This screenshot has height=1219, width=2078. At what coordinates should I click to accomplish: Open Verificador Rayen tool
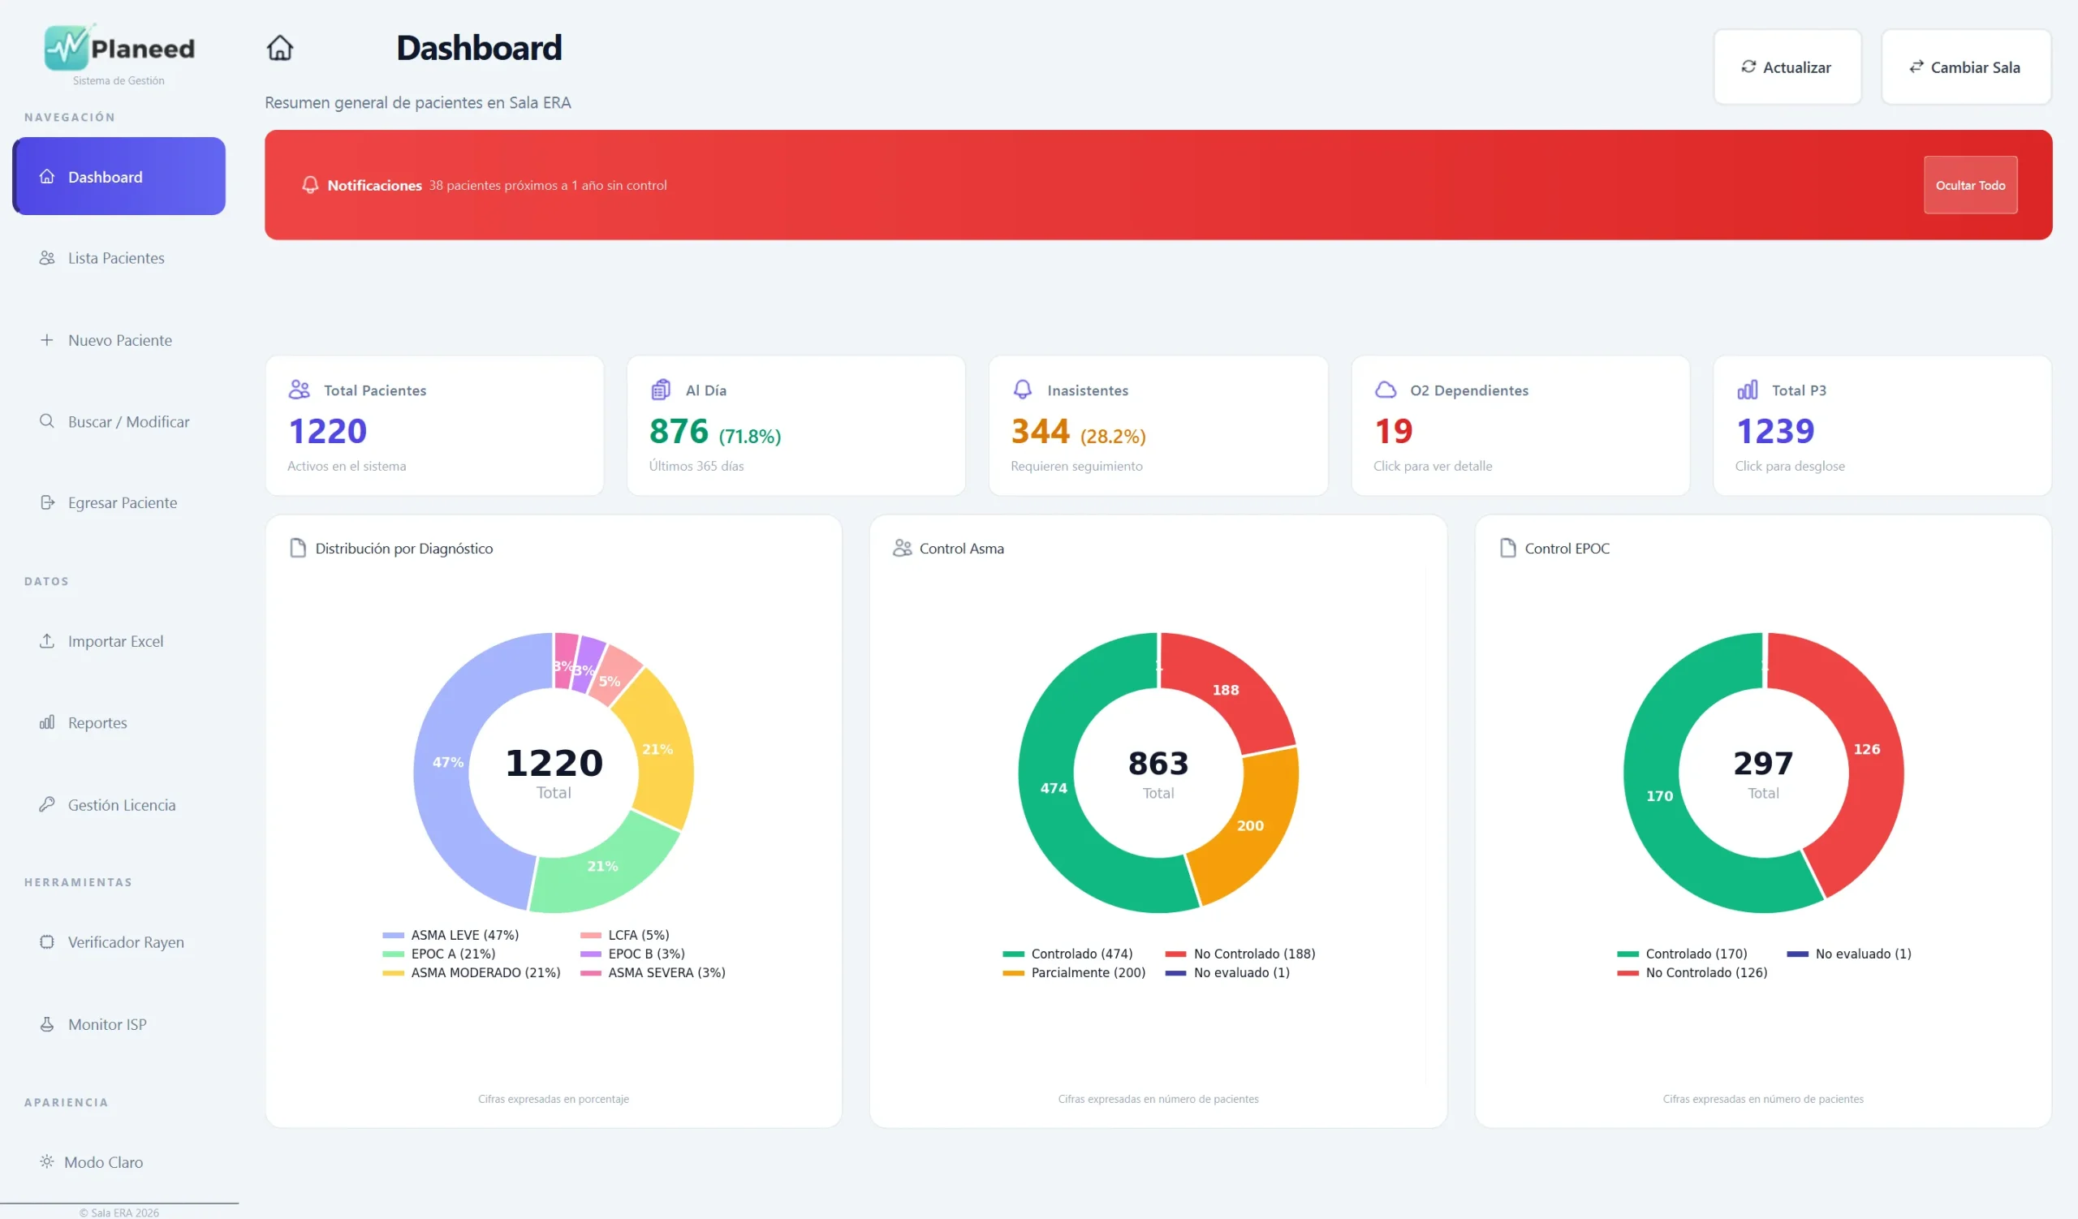pyautogui.click(x=119, y=942)
